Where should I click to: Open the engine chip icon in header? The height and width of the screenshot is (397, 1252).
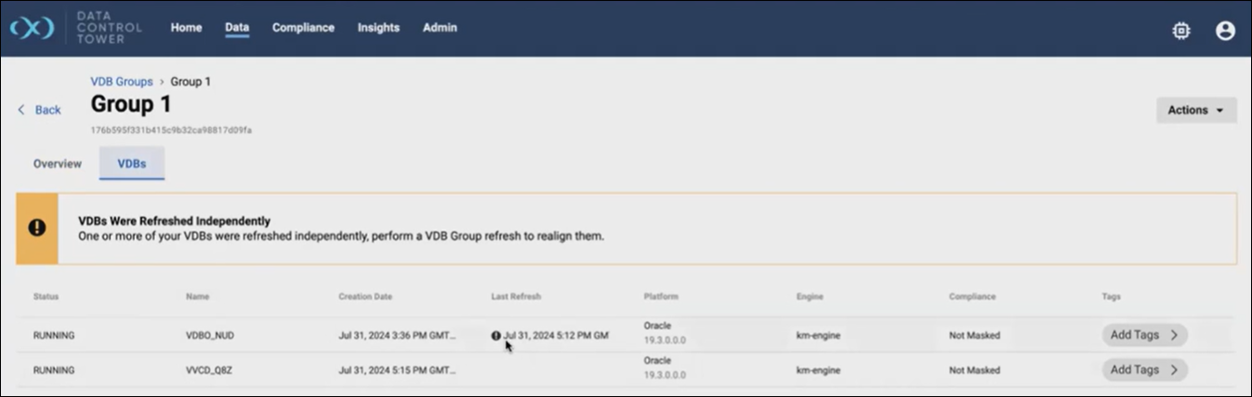[1180, 31]
